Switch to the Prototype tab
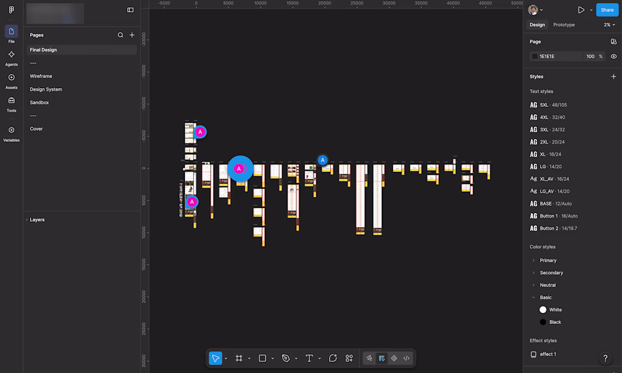Viewport: 622px width, 373px height. (x=564, y=24)
